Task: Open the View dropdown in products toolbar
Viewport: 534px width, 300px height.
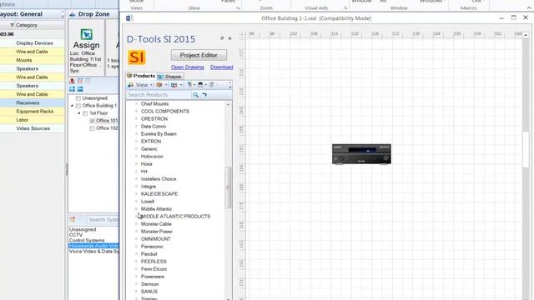Action: [140, 85]
